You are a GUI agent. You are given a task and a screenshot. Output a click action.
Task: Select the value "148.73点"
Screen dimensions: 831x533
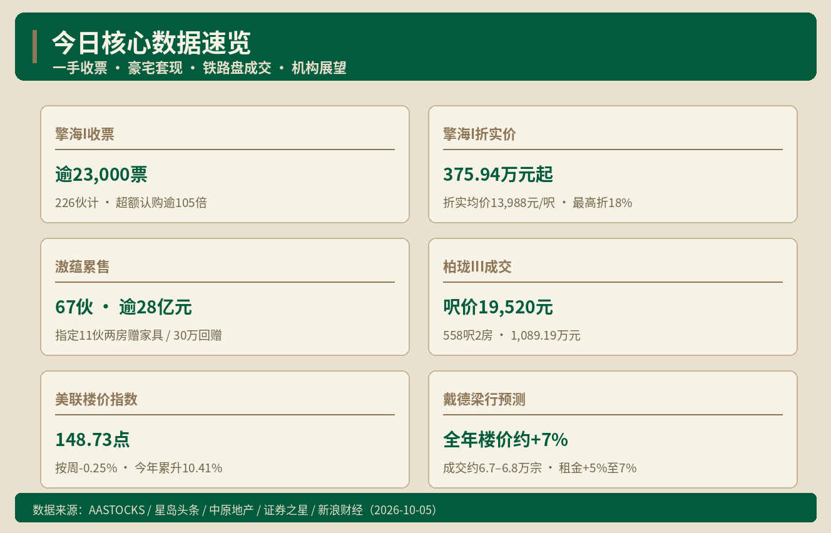93,440
